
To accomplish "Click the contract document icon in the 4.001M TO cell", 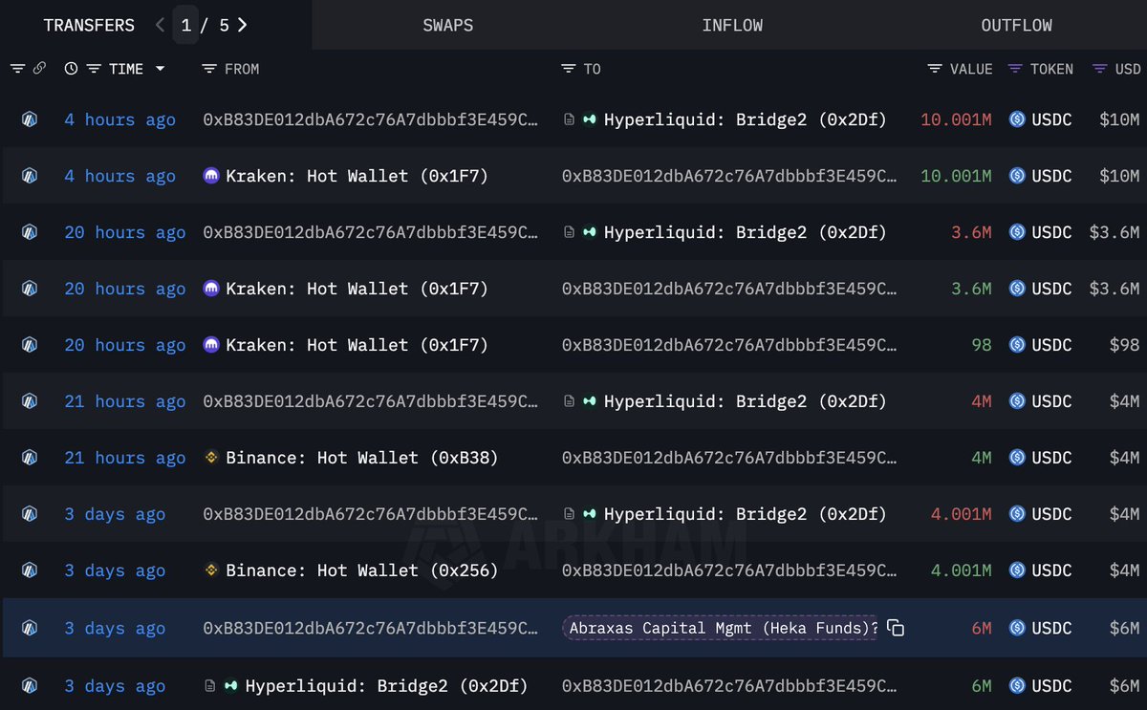I will pyautogui.click(x=568, y=514).
